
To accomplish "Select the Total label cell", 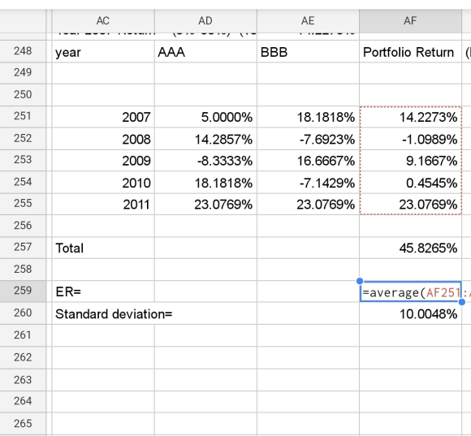I will 103,248.
